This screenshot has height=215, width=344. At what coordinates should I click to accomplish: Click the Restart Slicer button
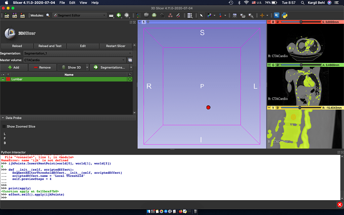coord(116,46)
